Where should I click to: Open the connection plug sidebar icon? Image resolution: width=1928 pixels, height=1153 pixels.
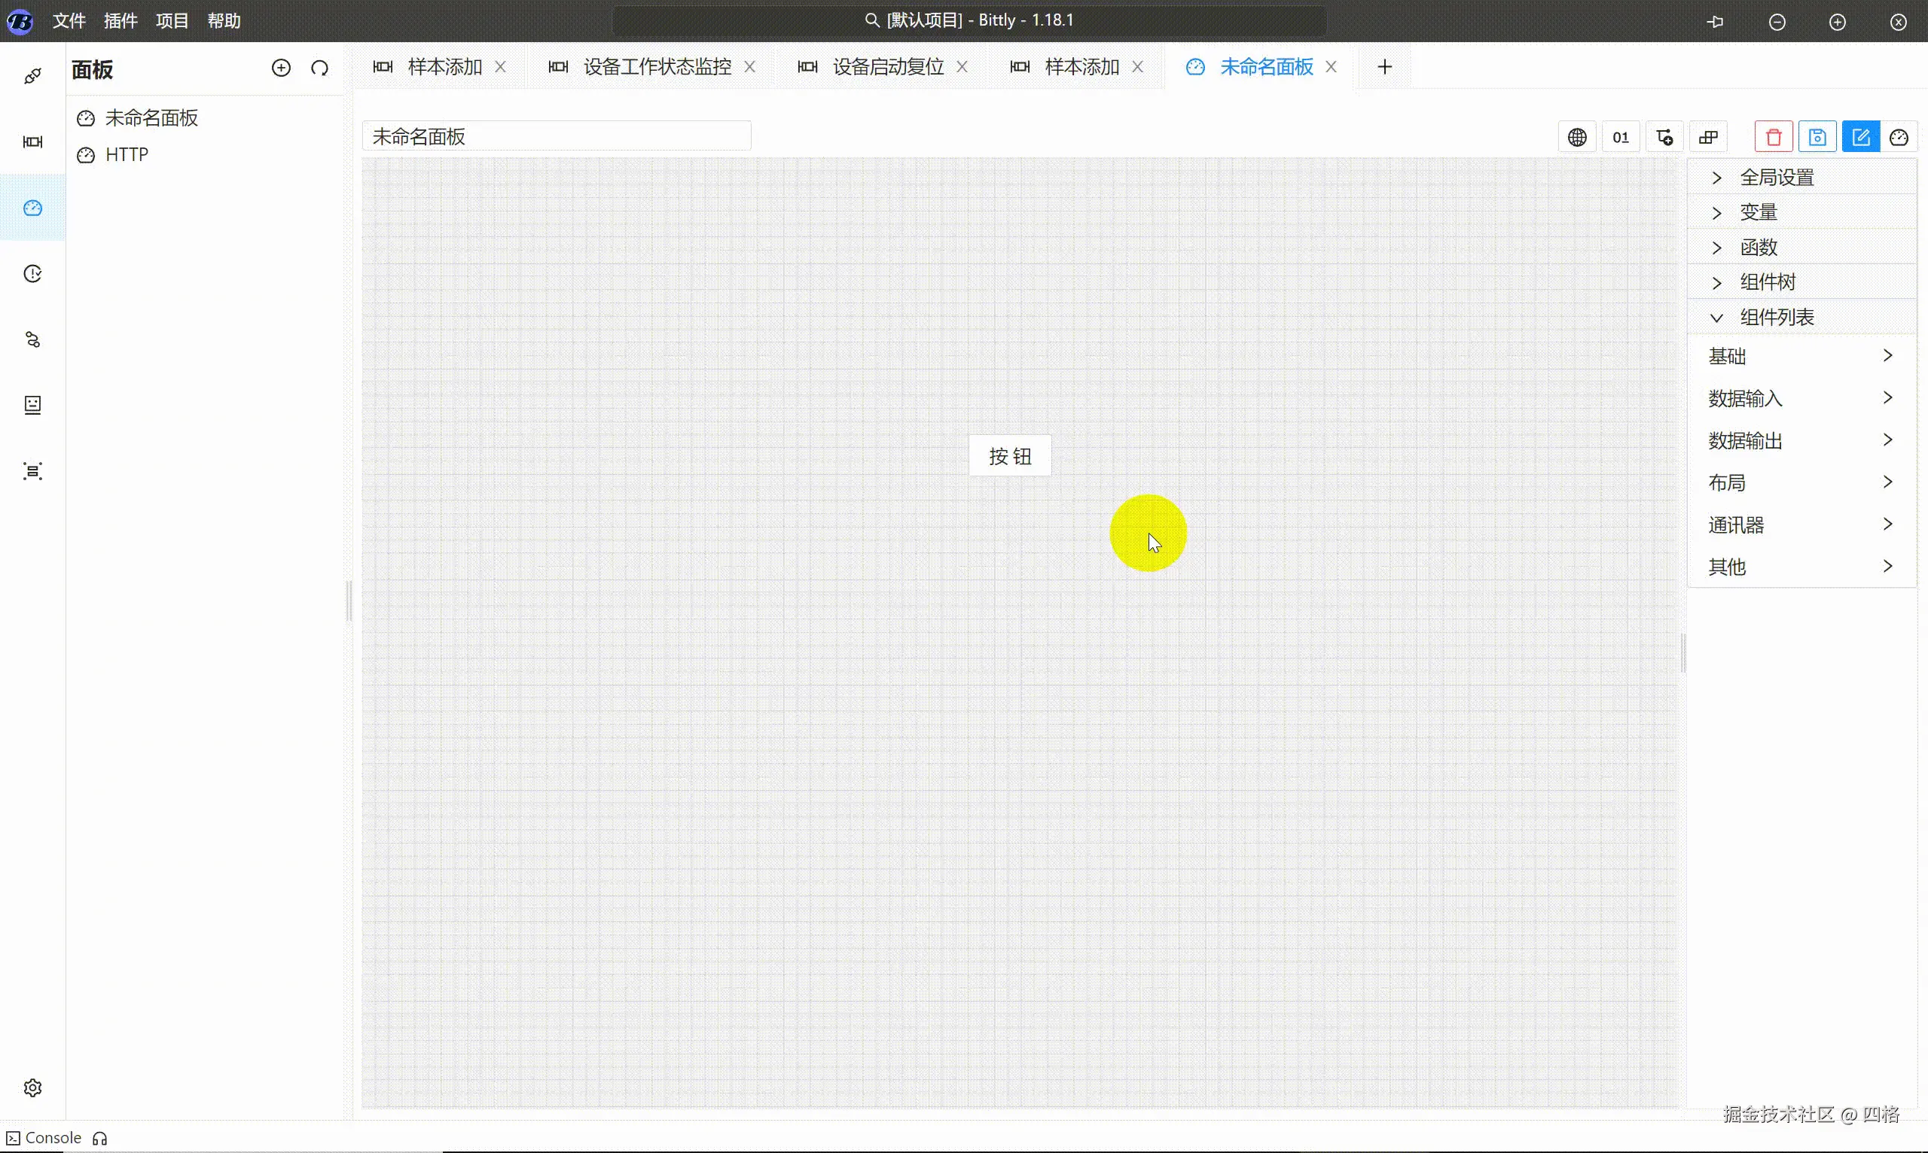(x=32, y=76)
